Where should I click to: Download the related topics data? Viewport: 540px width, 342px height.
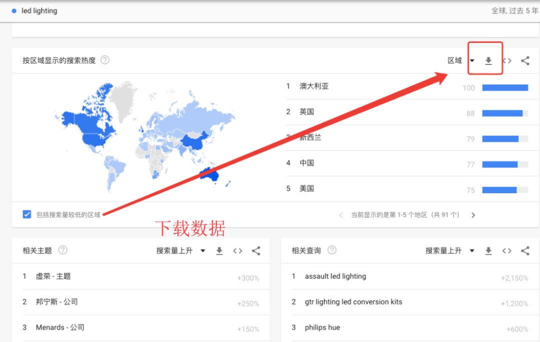coord(219,251)
